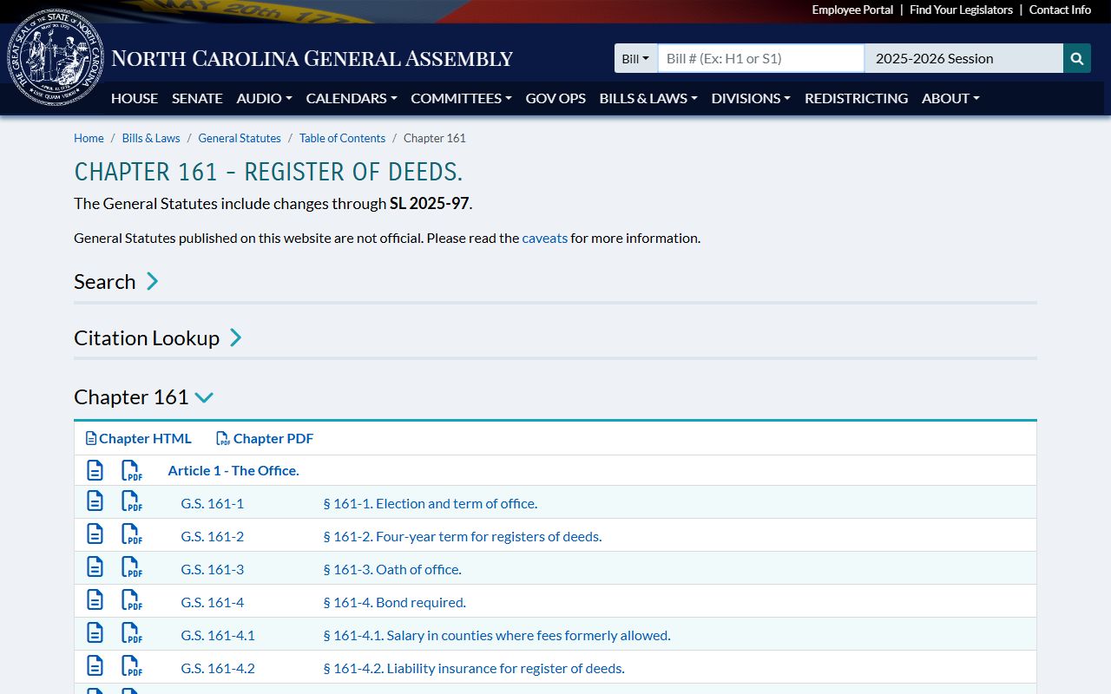This screenshot has height=694, width=1111.
Task: Open the COMMITTEES dropdown menu
Action: pos(461,98)
